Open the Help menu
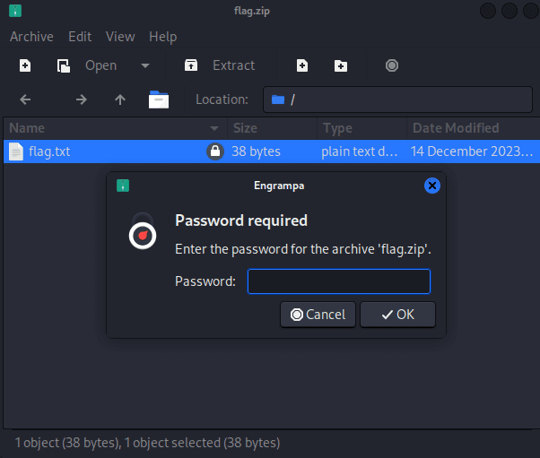Screen dimensions: 540x458 [163, 37]
